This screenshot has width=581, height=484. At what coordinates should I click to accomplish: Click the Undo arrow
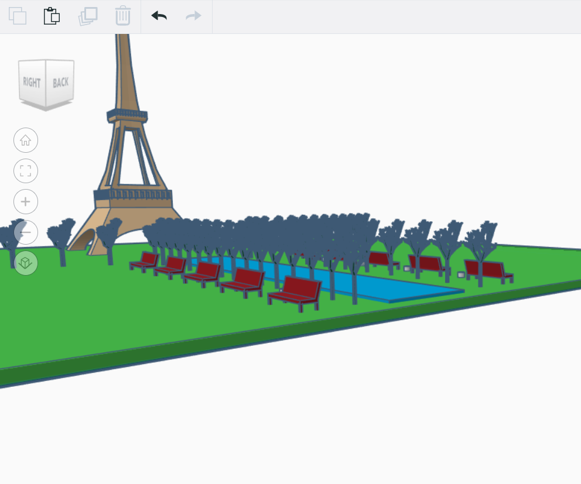click(x=158, y=16)
